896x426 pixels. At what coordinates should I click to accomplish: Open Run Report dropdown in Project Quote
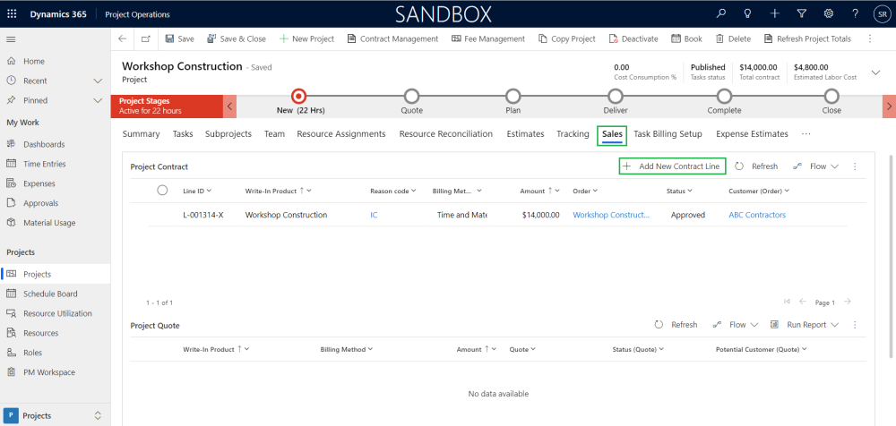tap(804, 324)
